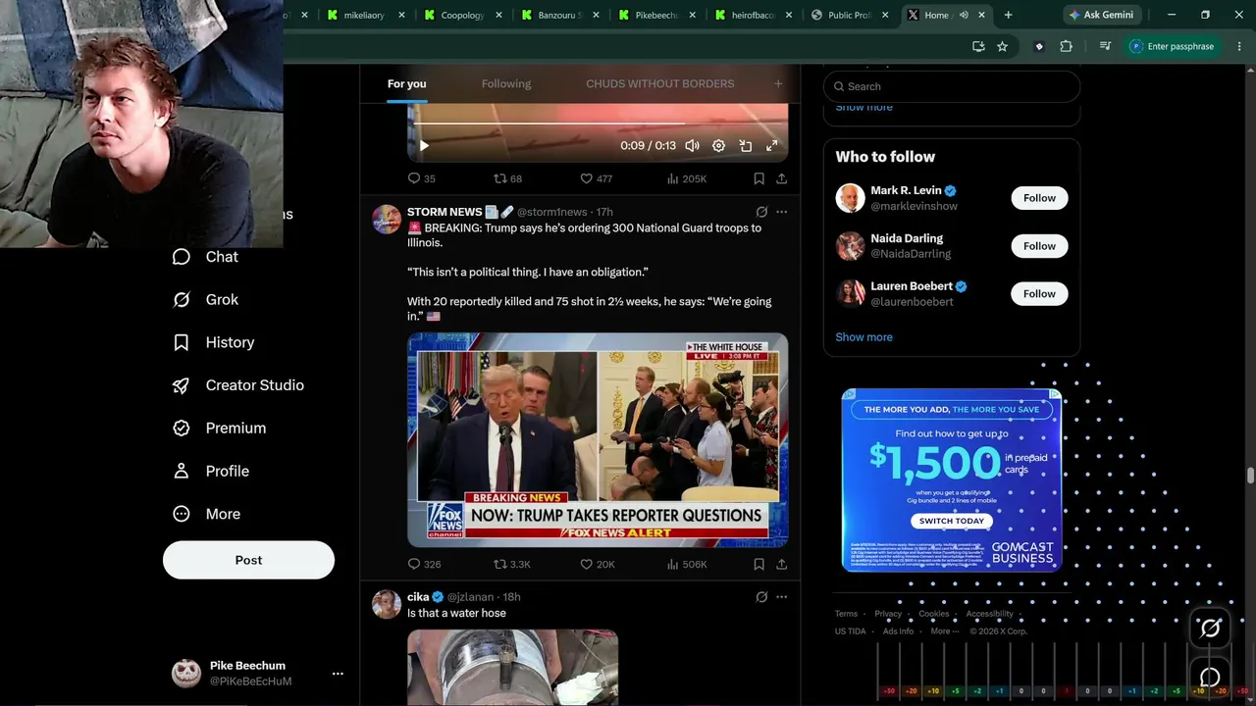The width and height of the screenshot is (1256, 706).
Task: Open the Fox News image in STORM NEWS post
Action: click(598, 439)
